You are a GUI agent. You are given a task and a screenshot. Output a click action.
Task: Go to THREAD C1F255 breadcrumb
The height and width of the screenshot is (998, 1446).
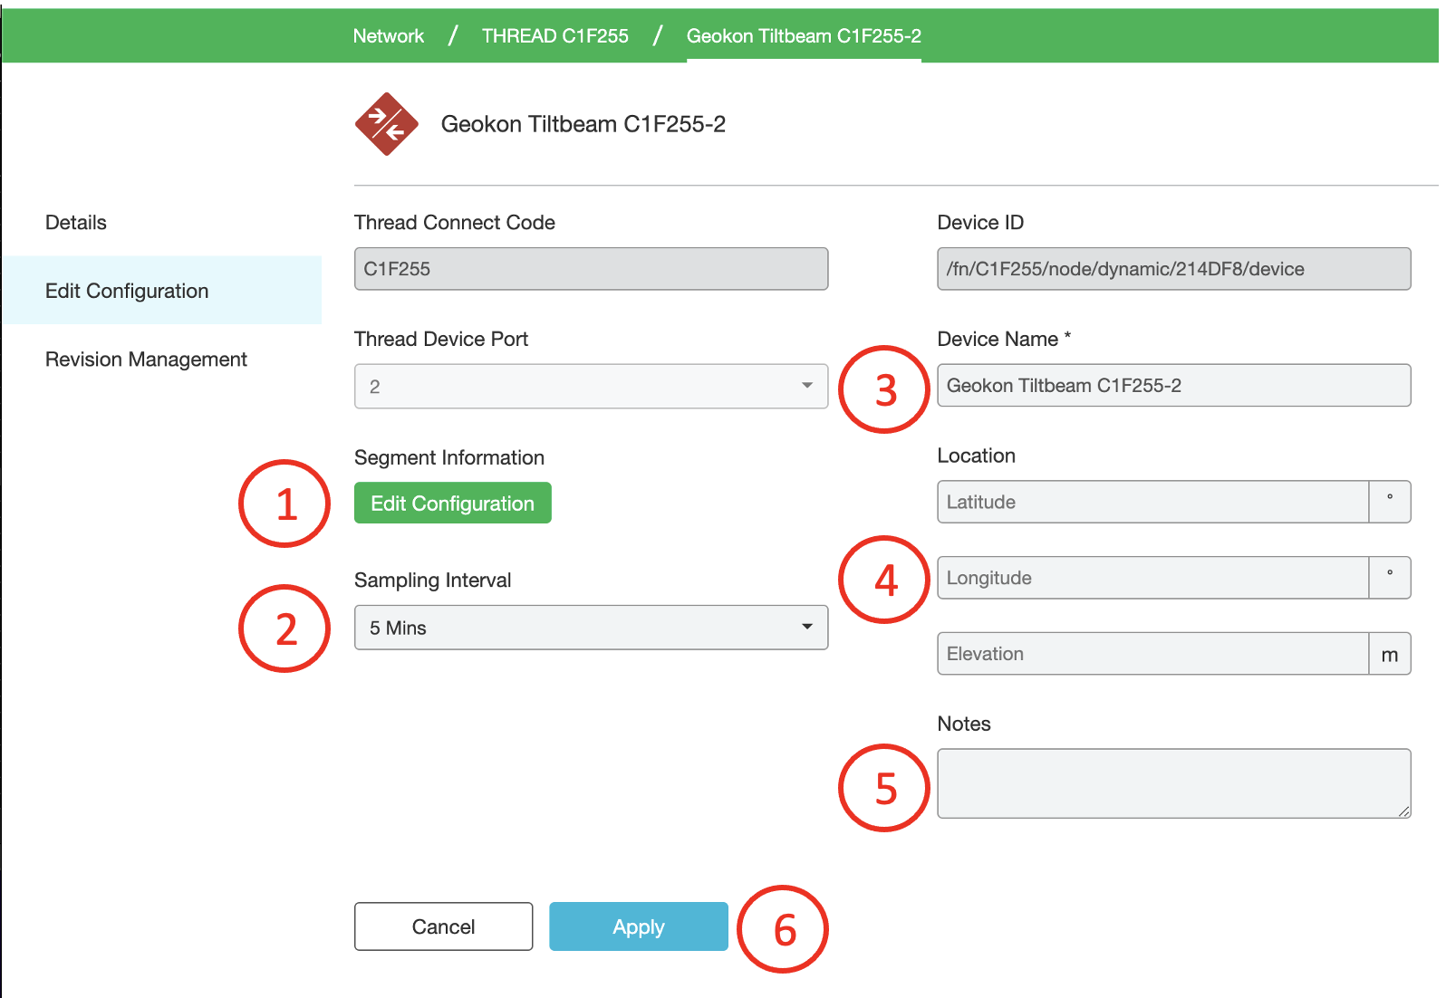pos(555,36)
